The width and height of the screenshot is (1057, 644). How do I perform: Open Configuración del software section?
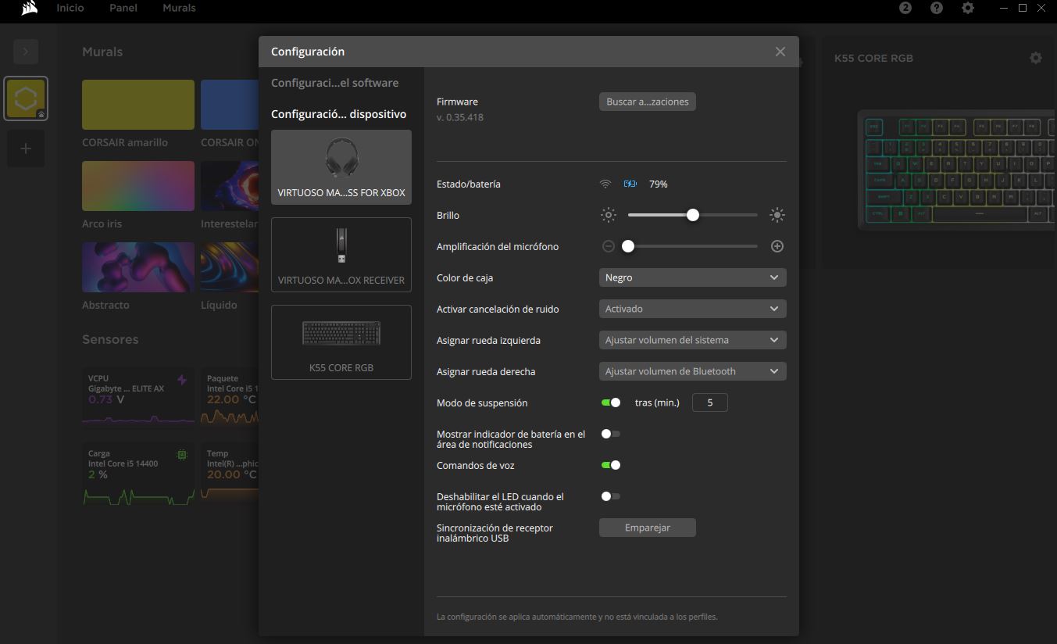tap(335, 83)
